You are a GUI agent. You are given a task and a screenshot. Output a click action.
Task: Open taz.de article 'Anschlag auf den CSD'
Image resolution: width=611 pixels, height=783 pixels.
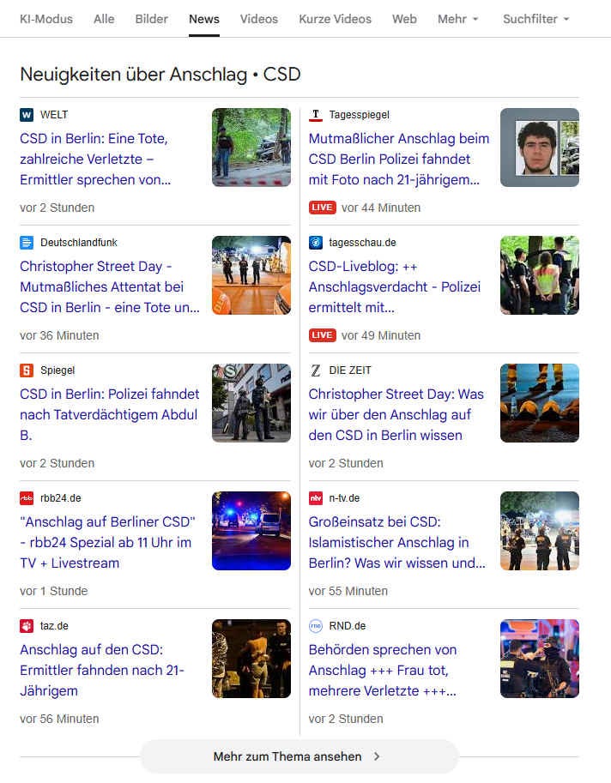click(x=102, y=670)
